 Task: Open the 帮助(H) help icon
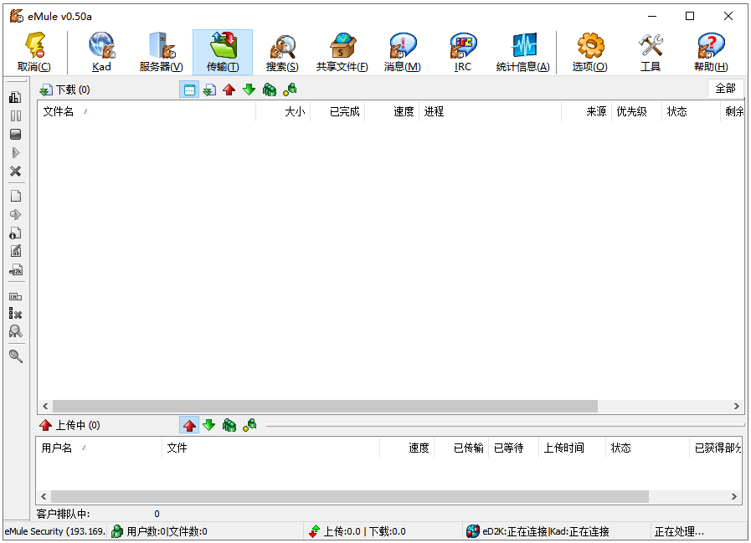pos(711,52)
